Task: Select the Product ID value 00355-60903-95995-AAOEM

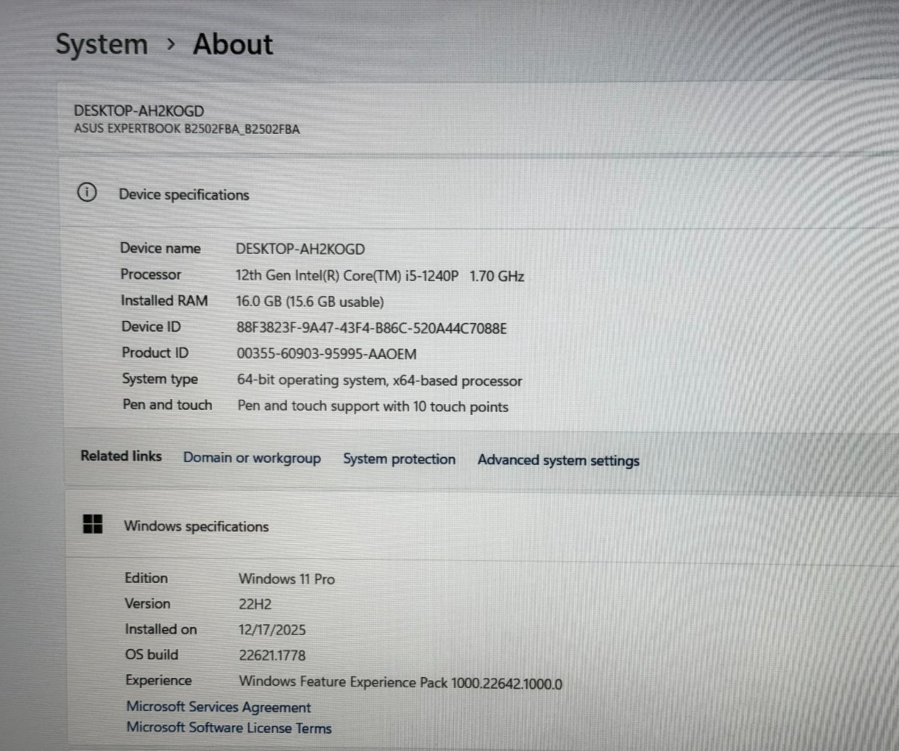Action: coord(326,354)
